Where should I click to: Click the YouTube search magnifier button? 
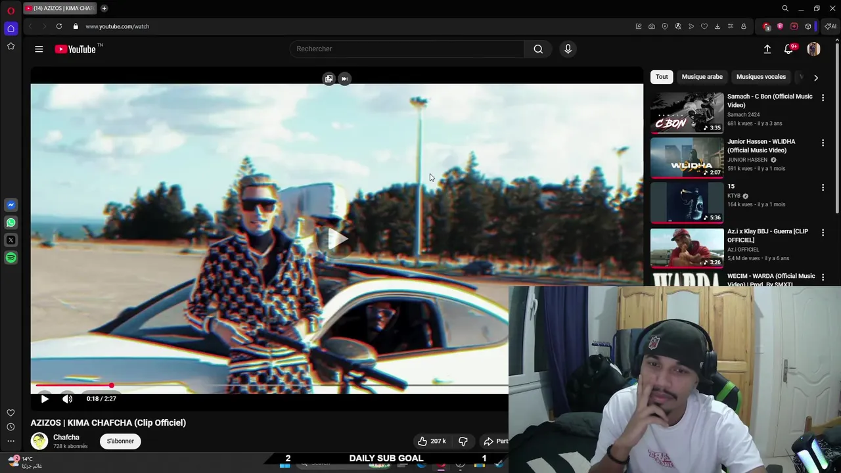click(538, 49)
